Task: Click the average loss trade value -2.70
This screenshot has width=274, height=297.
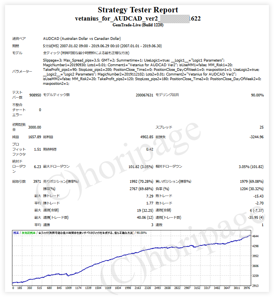Action: pos(259,203)
